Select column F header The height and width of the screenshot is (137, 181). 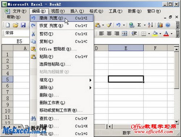(x=155, y=48)
